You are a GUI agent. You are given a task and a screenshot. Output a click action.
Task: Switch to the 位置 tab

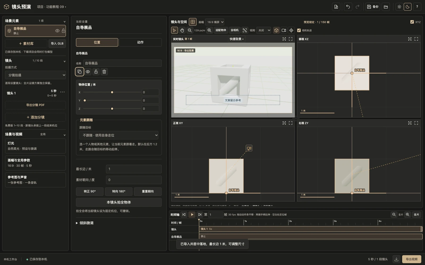click(97, 42)
